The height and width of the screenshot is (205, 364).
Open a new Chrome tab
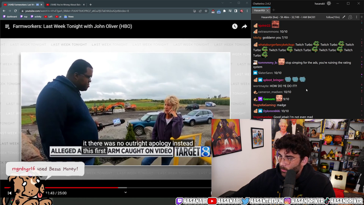click(90, 5)
